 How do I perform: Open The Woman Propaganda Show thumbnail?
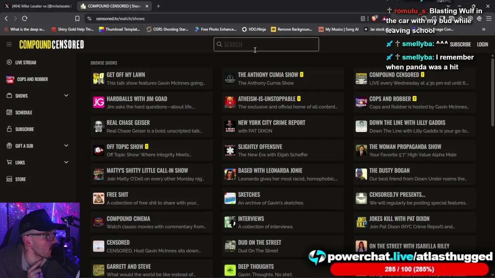coord(361,150)
